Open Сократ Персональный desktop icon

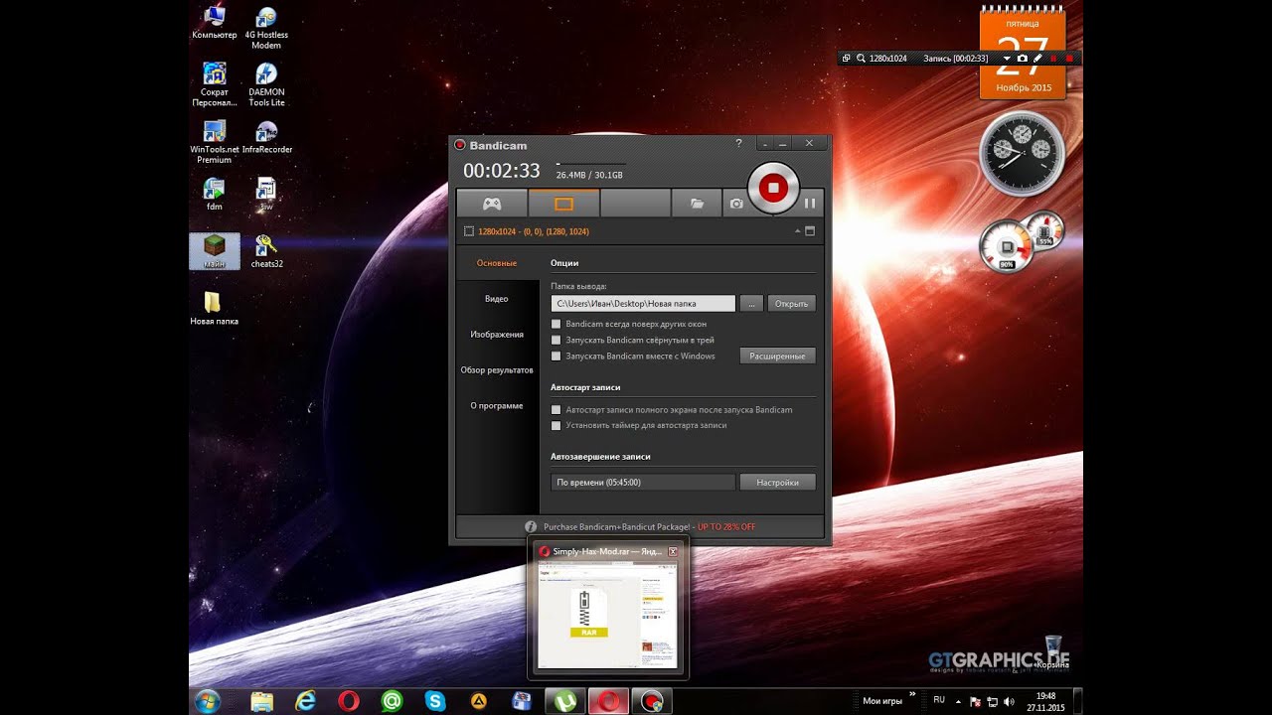pos(214,84)
